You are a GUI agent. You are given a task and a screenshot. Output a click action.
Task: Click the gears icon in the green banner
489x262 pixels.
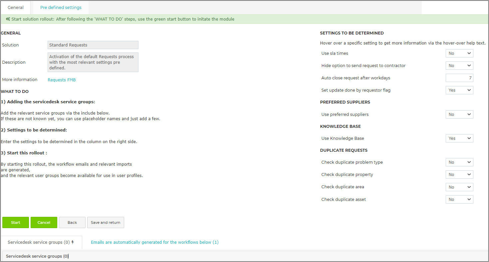(8, 19)
